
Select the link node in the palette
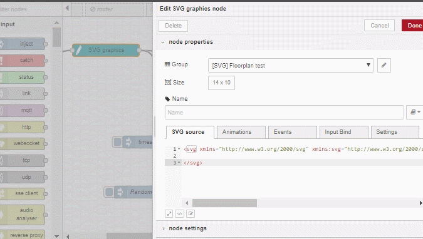pyautogui.click(x=23, y=93)
